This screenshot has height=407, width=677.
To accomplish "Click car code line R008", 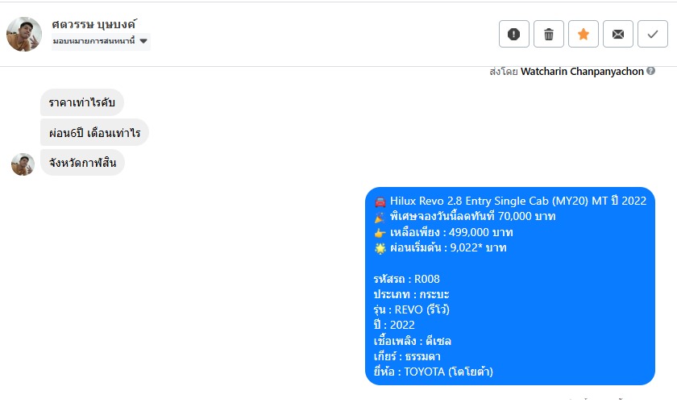I will click(407, 279).
